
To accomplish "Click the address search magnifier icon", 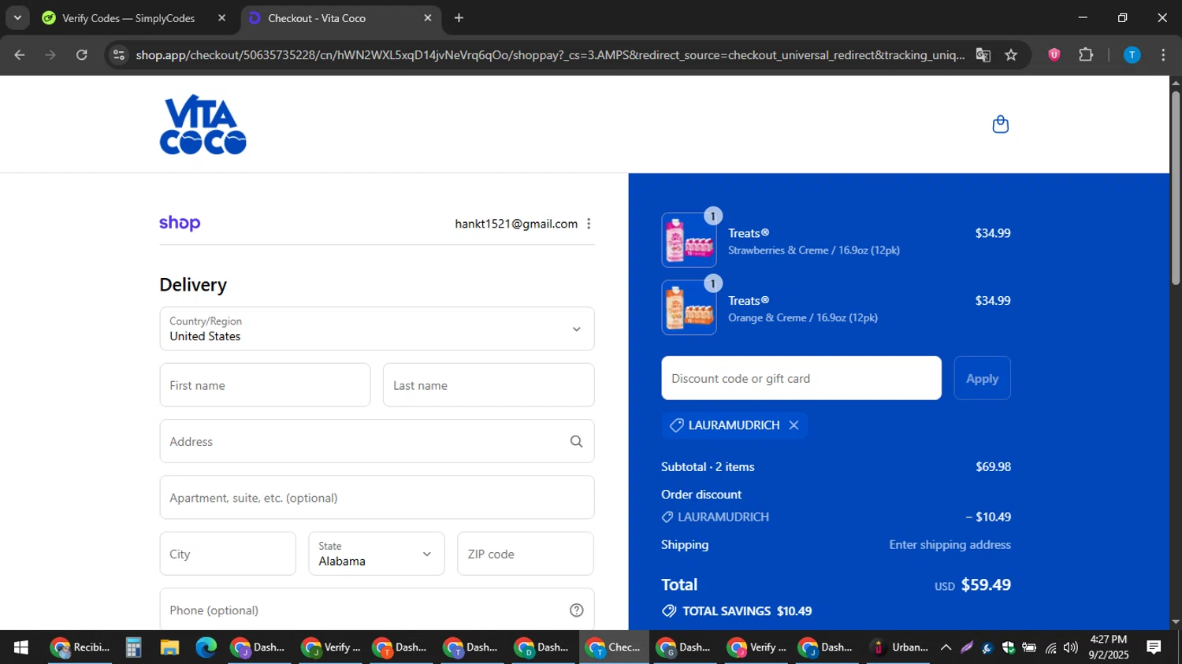I will [x=577, y=441].
